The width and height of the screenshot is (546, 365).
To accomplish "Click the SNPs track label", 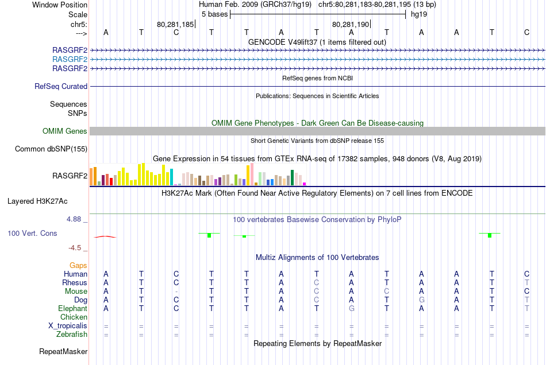I will pyautogui.click(x=78, y=113).
